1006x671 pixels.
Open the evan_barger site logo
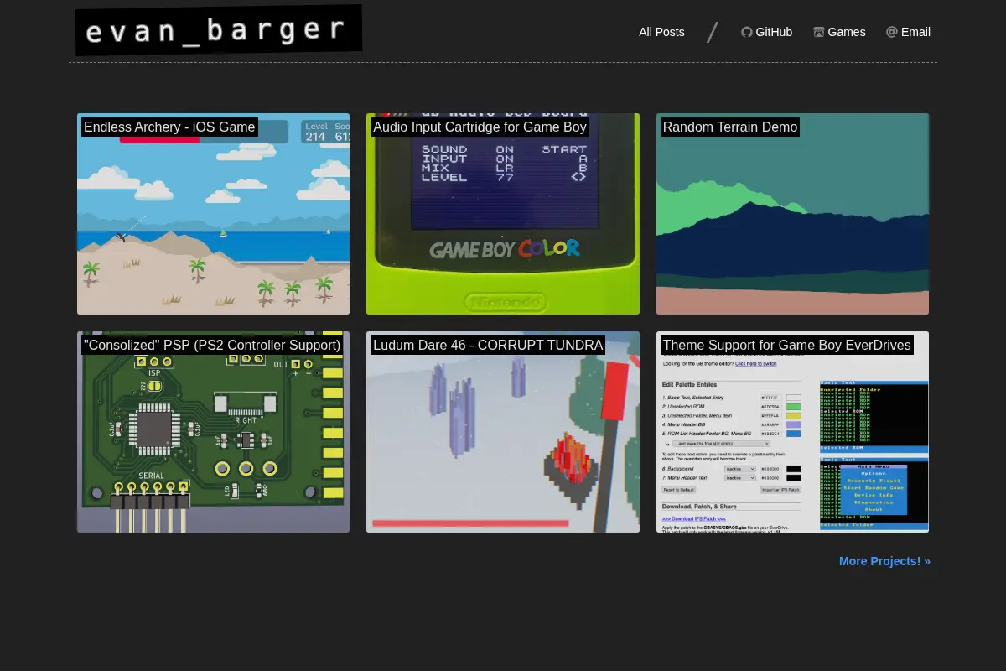219,30
